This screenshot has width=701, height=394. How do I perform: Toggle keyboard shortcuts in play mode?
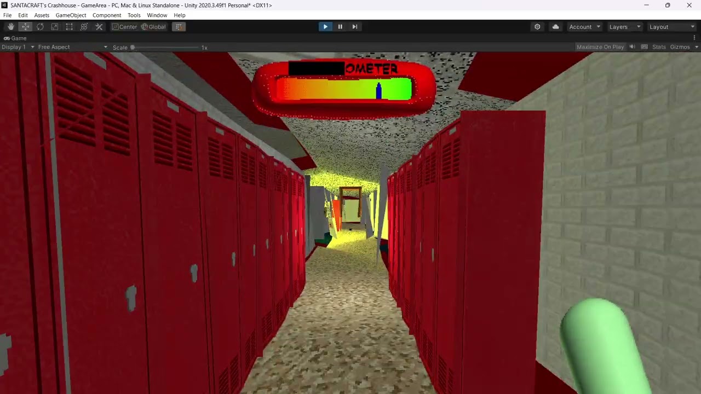point(645,47)
